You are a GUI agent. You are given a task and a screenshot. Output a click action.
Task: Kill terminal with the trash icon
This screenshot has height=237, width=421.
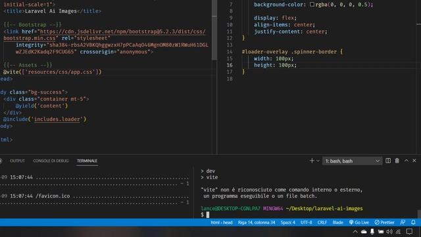coord(397,161)
